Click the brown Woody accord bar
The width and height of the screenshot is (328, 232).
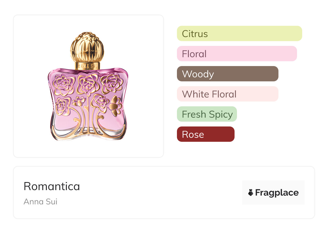[x=227, y=74]
